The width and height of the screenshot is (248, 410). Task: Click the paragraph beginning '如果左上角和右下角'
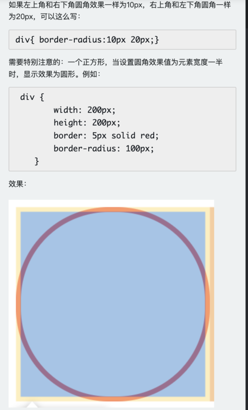(x=120, y=10)
